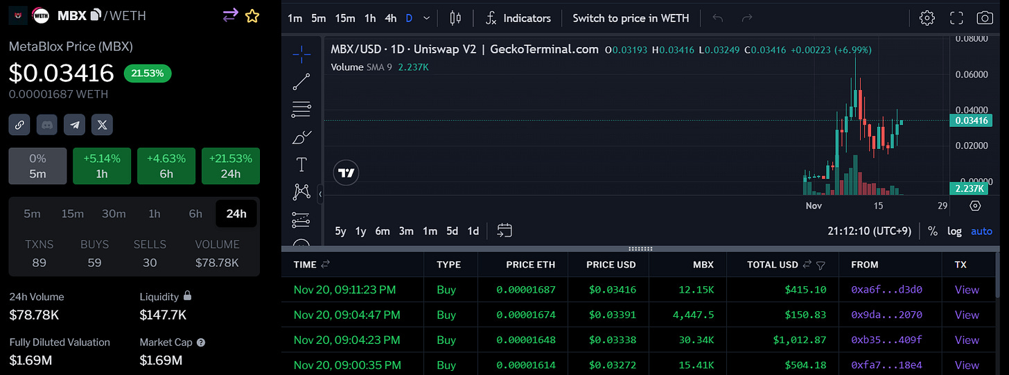This screenshot has height=375, width=1009.
Task: Select 1d chart date range
Action: pyautogui.click(x=473, y=231)
